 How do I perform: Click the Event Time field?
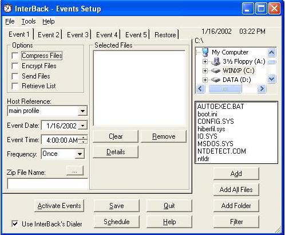(60, 140)
